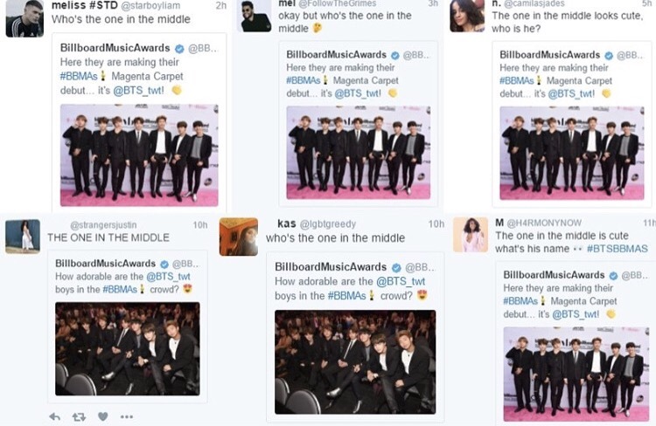Open @strangersjustin profile avatar
Screen dimensions: 656x426
tap(23, 237)
